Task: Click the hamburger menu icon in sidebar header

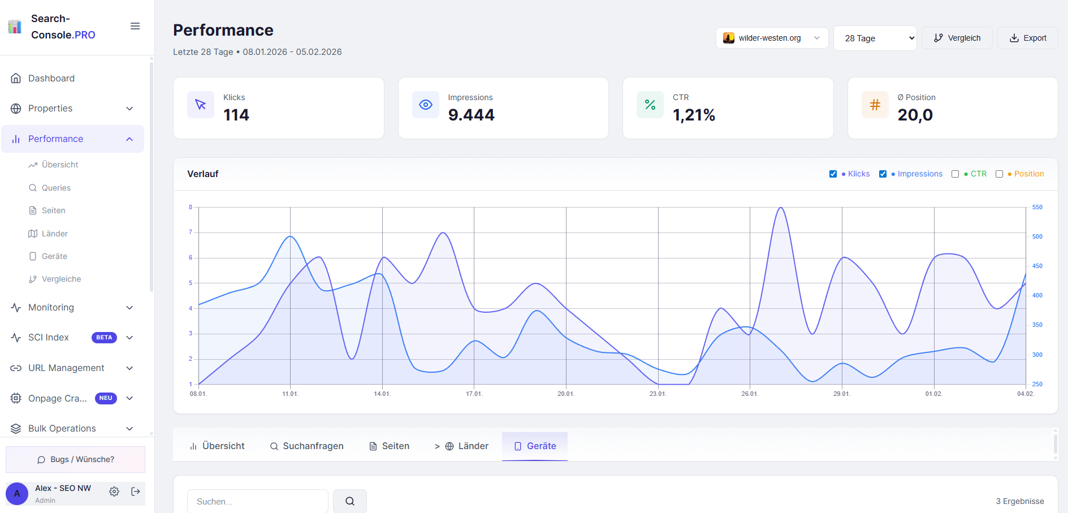Action: pyautogui.click(x=135, y=26)
